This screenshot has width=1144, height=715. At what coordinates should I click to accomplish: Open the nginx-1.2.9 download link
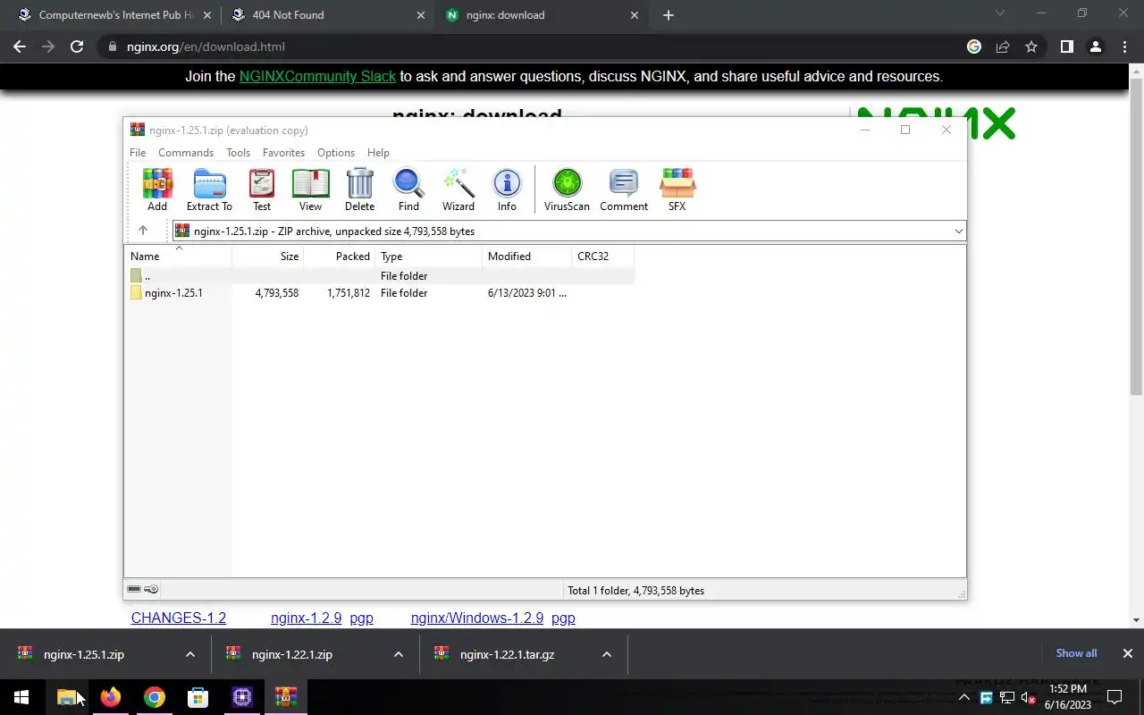coord(307,618)
